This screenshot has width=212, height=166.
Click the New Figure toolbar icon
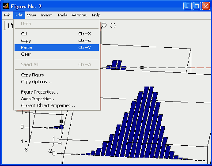[10, 26]
